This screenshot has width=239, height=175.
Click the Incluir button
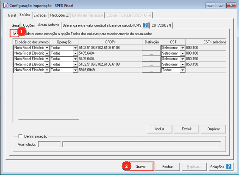coord(160,129)
